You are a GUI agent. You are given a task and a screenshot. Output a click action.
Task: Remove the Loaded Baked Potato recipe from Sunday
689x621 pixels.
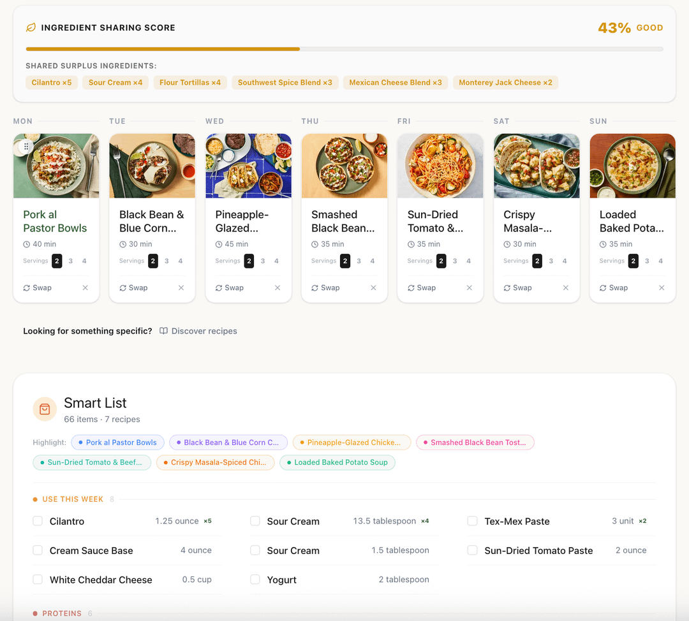click(662, 288)
